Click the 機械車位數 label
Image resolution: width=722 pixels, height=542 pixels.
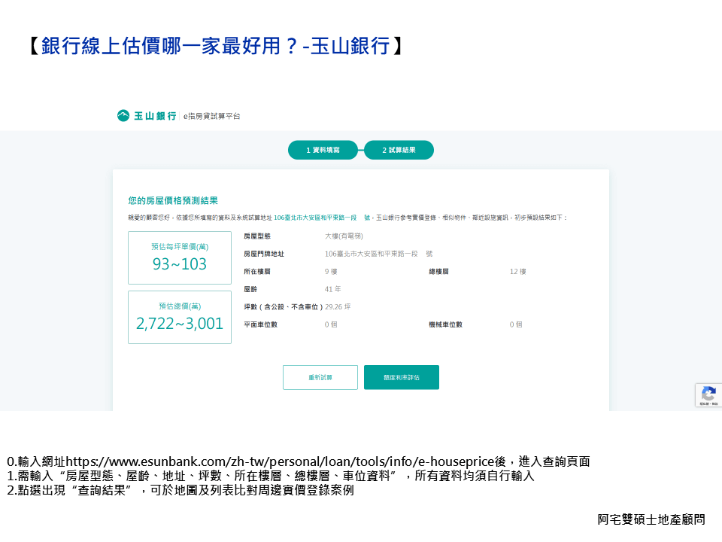[x=446, y=324]
